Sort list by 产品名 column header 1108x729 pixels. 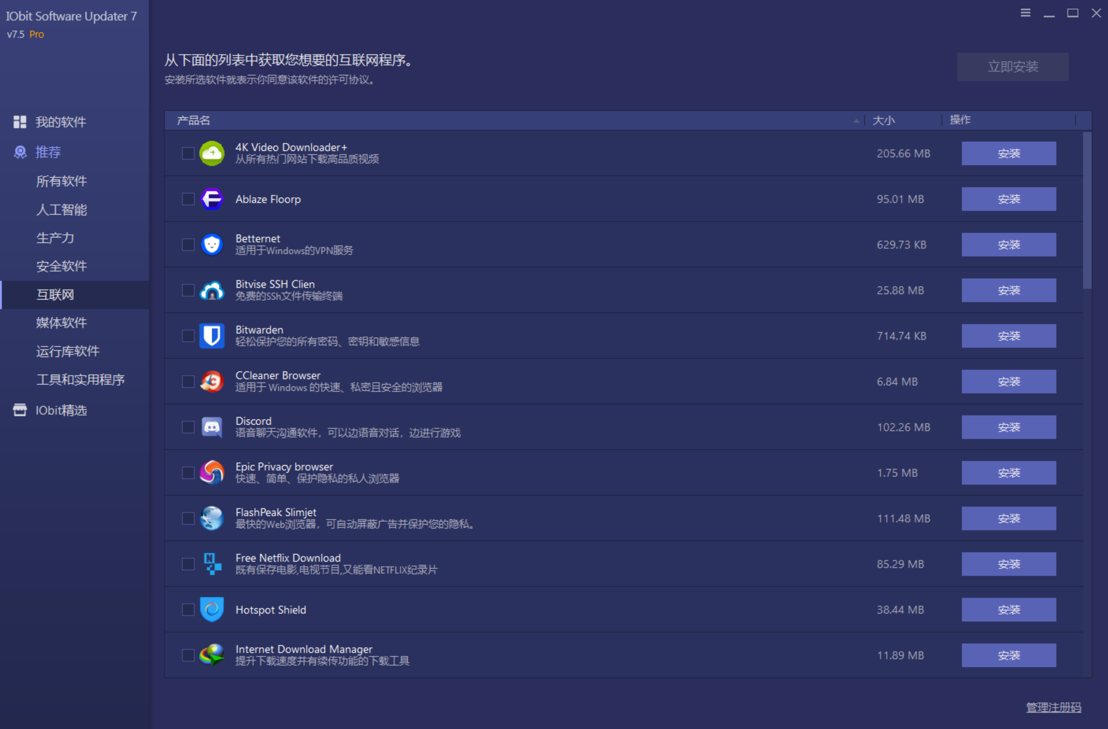coord(515,121)
